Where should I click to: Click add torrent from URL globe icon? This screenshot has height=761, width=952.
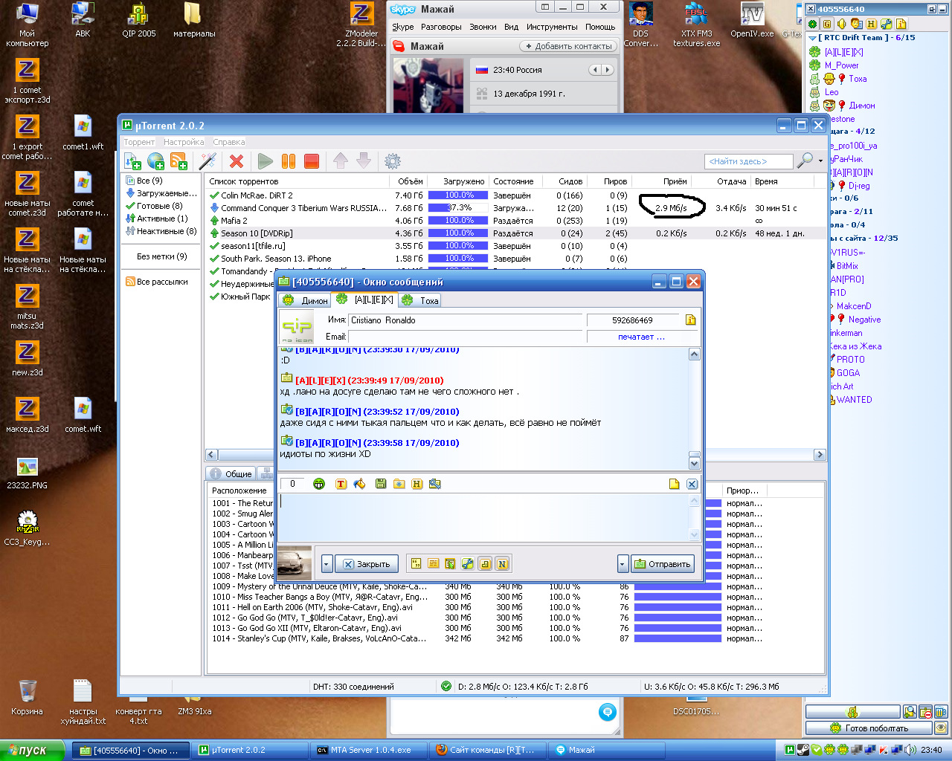[x=155, y=161]
